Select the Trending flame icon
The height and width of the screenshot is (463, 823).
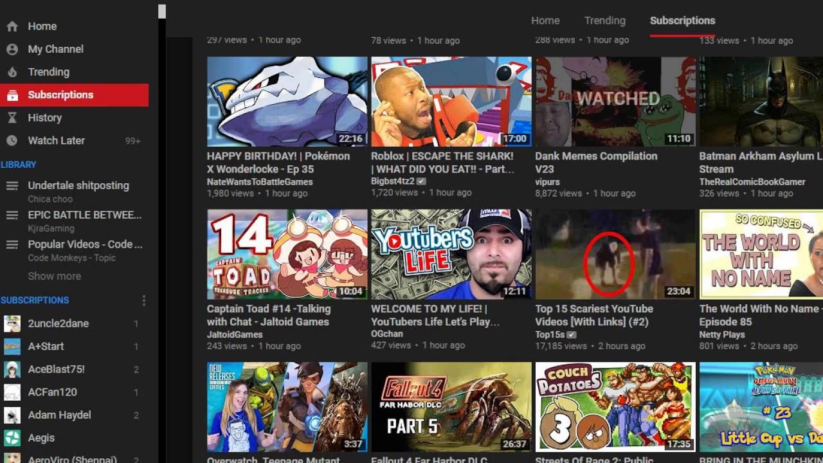12,72
